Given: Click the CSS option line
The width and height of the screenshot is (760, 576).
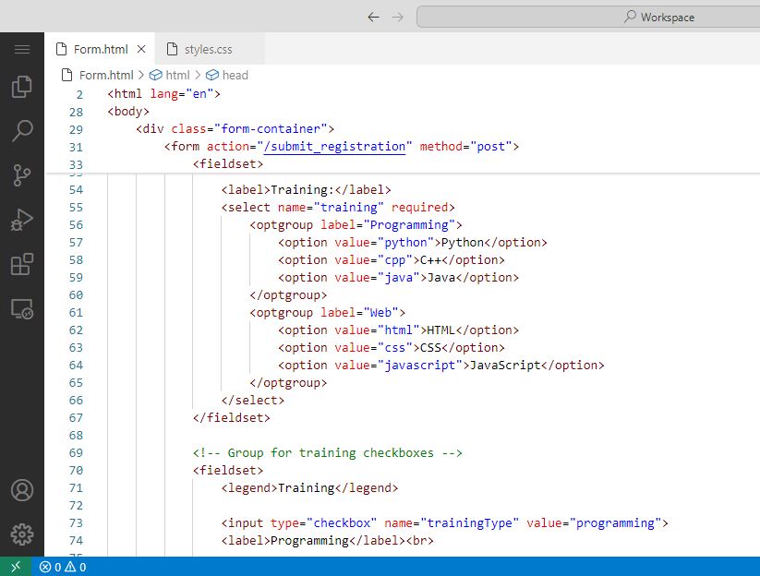Looking at the screenshot, I should pos(392,348).
